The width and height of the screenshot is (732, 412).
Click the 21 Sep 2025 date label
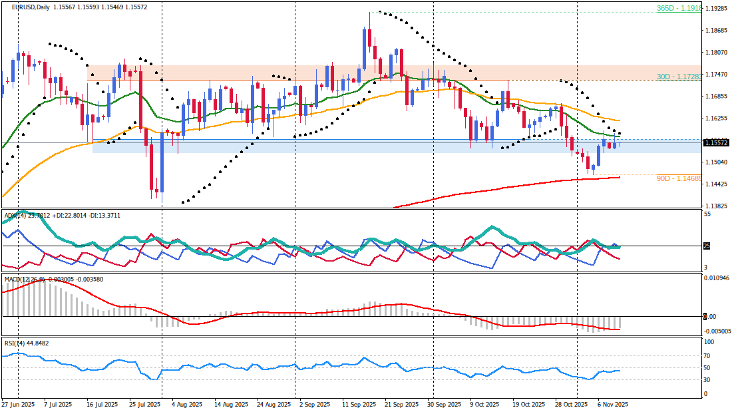(401, 405)
